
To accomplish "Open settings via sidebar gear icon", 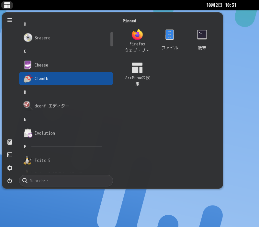I will tap(10, 168).
